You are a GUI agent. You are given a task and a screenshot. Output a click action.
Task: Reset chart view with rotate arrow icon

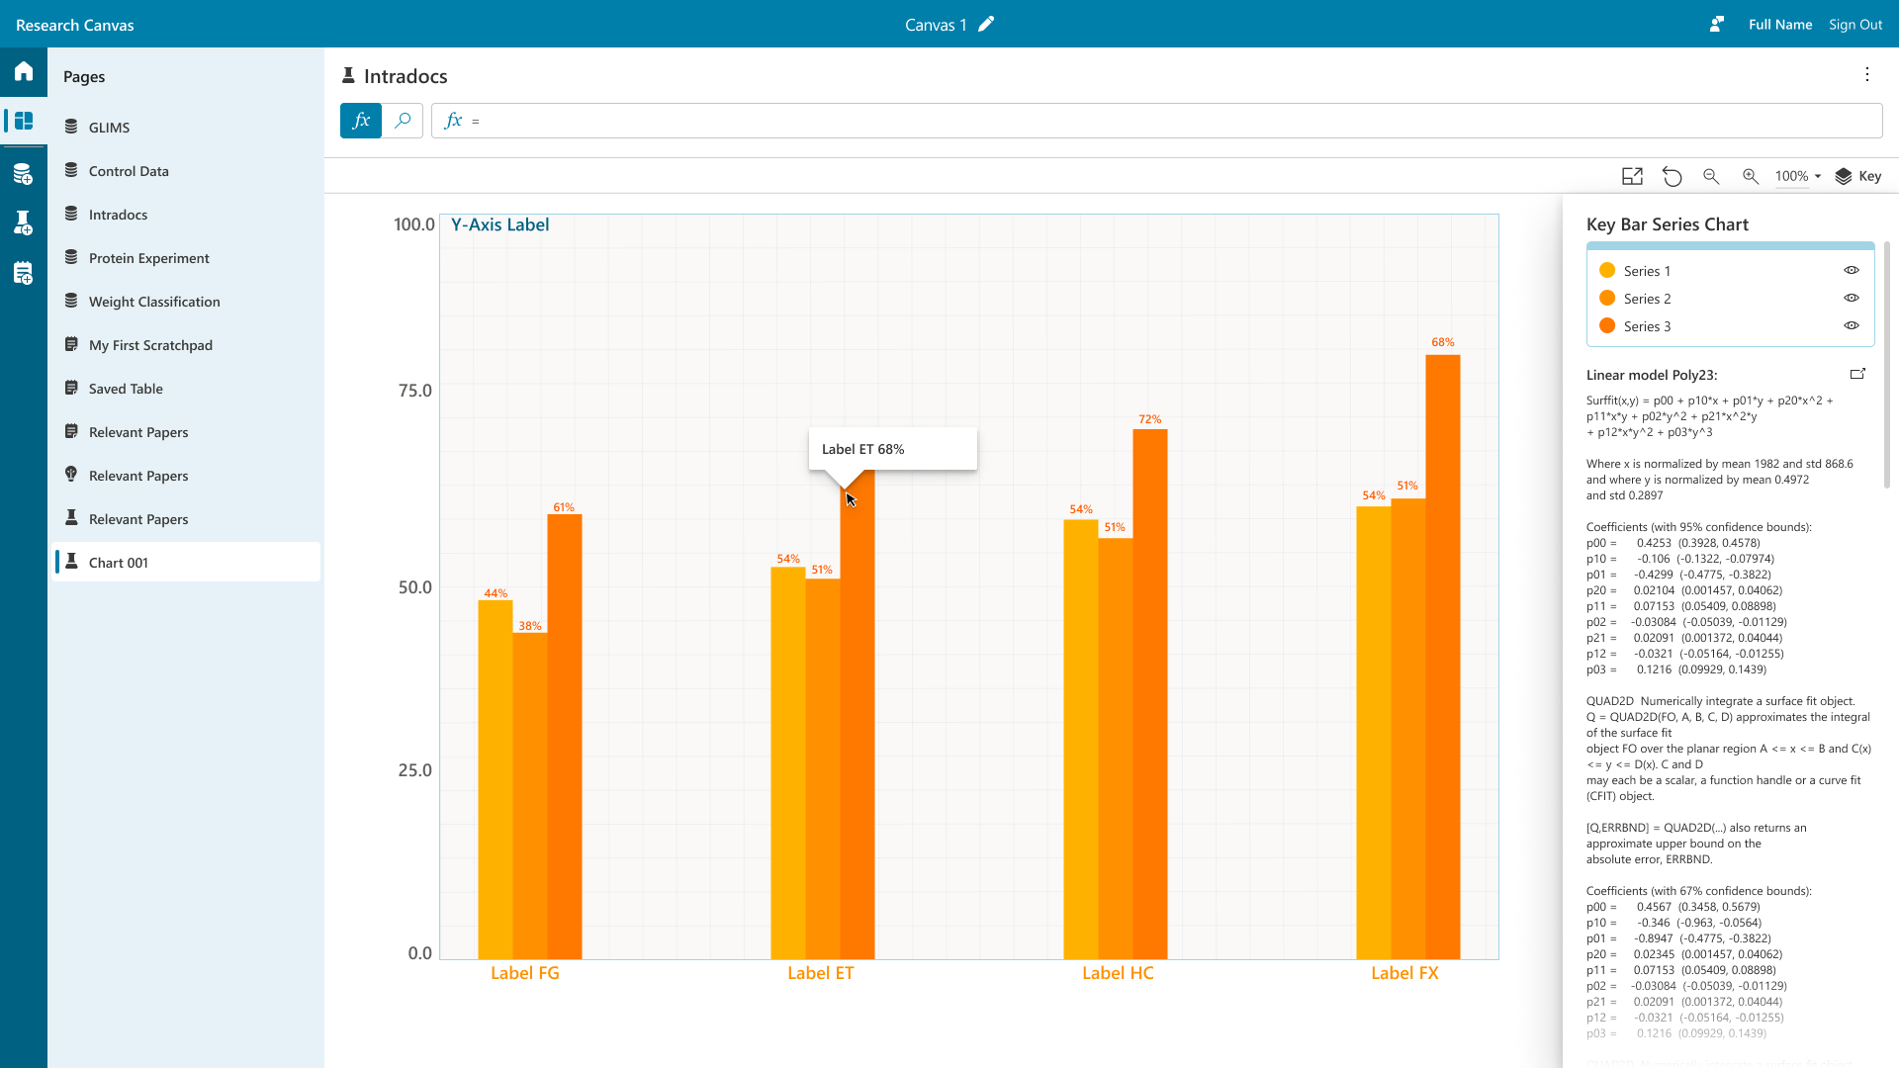coord(1672,176)
